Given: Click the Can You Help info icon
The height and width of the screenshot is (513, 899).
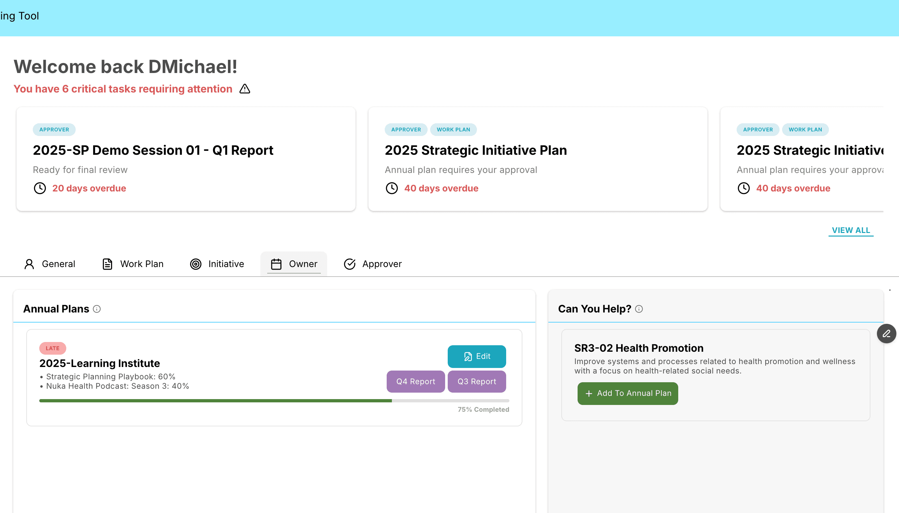Looking at the screenshot, I should pos(639,309).
